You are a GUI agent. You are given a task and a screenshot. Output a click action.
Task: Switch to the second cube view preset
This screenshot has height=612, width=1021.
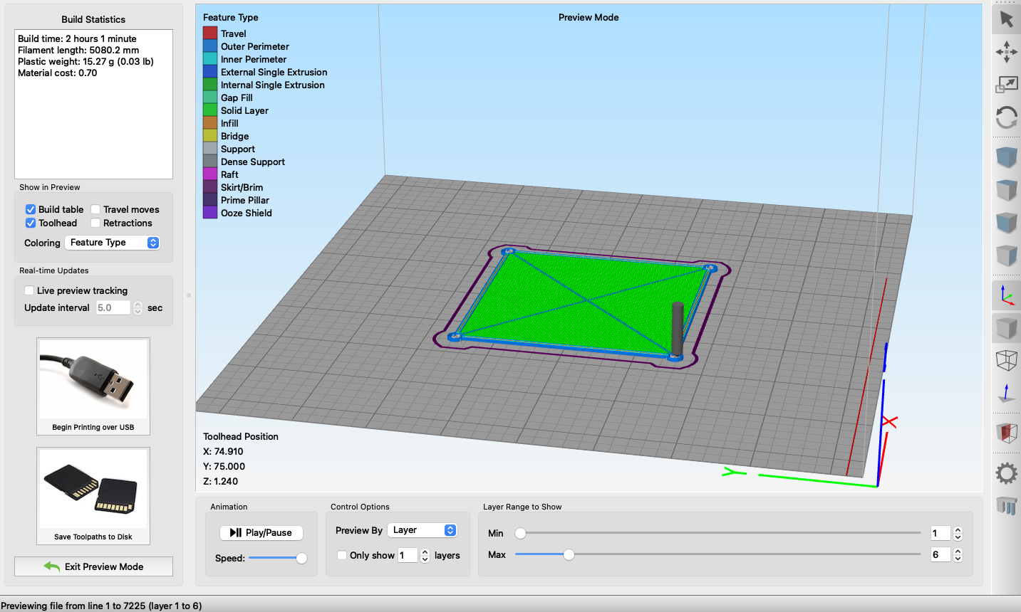[x=1006, y=190]
